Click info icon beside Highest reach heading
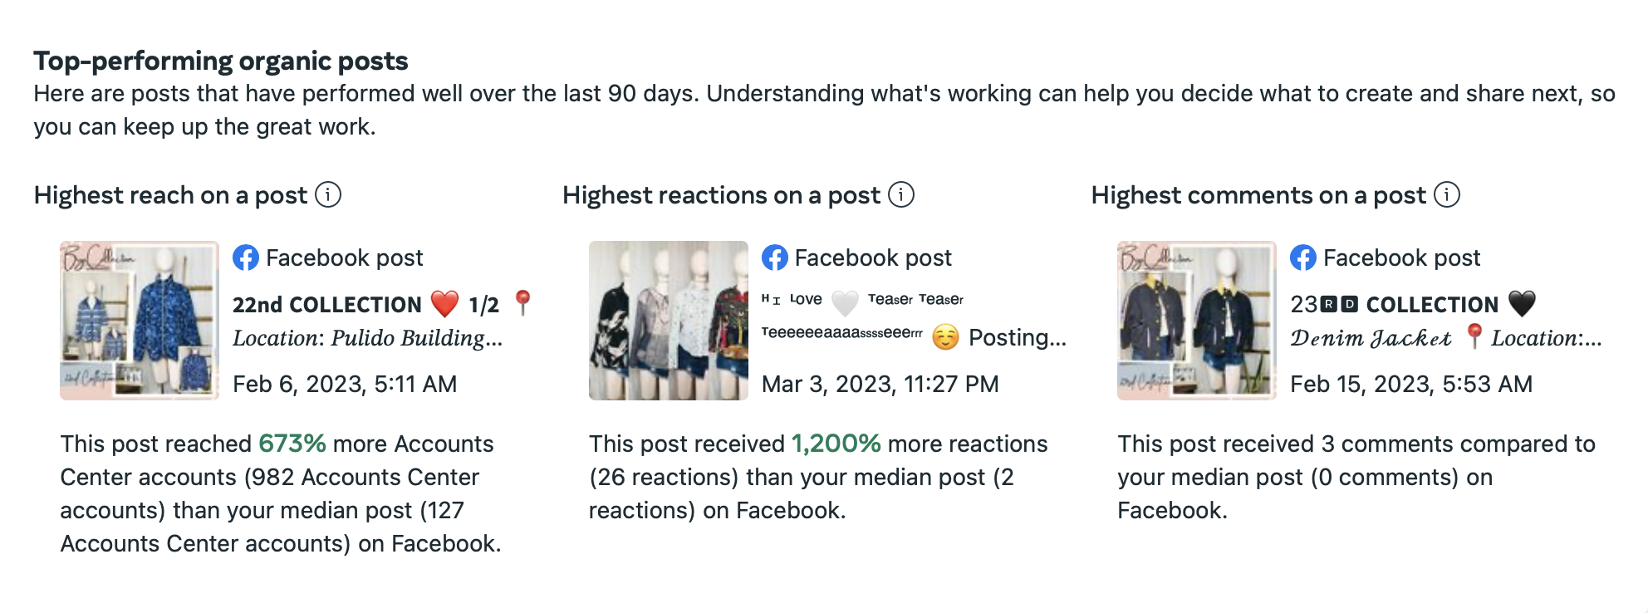The width and height of the screenshot is (1648, 613). point(328,195)
